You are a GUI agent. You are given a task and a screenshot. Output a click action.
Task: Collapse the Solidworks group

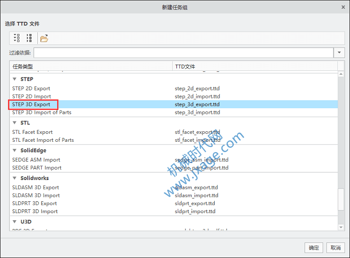(15, 178)
